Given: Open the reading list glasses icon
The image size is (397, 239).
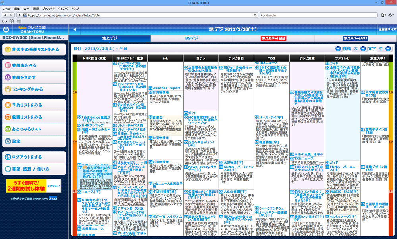Looking at the screenshot, I should (x=4, y=21).
